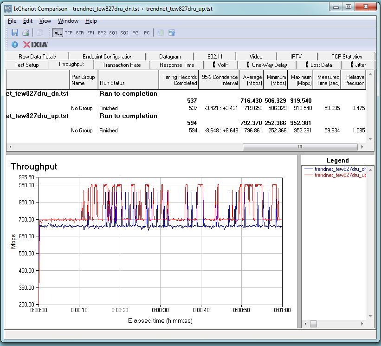Click the IxChariot app title icon
The height and width of the screenshot is (346, 381).
[8, 9]
